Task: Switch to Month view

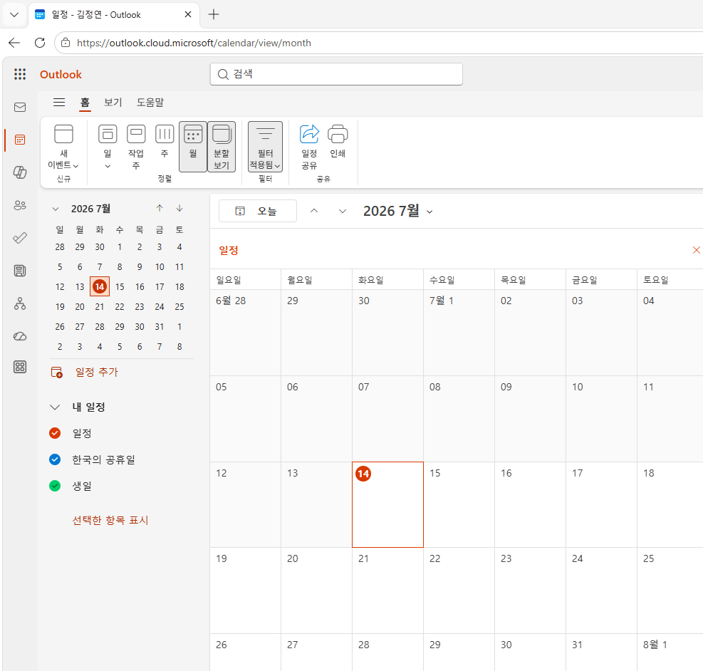Action: click(193, 147)
